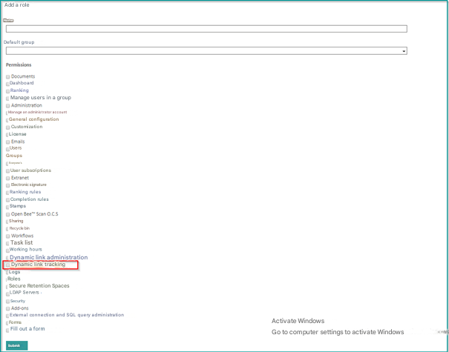
Task: Toggle Manage users in a group checkbox
Action: tap(7, 99)
